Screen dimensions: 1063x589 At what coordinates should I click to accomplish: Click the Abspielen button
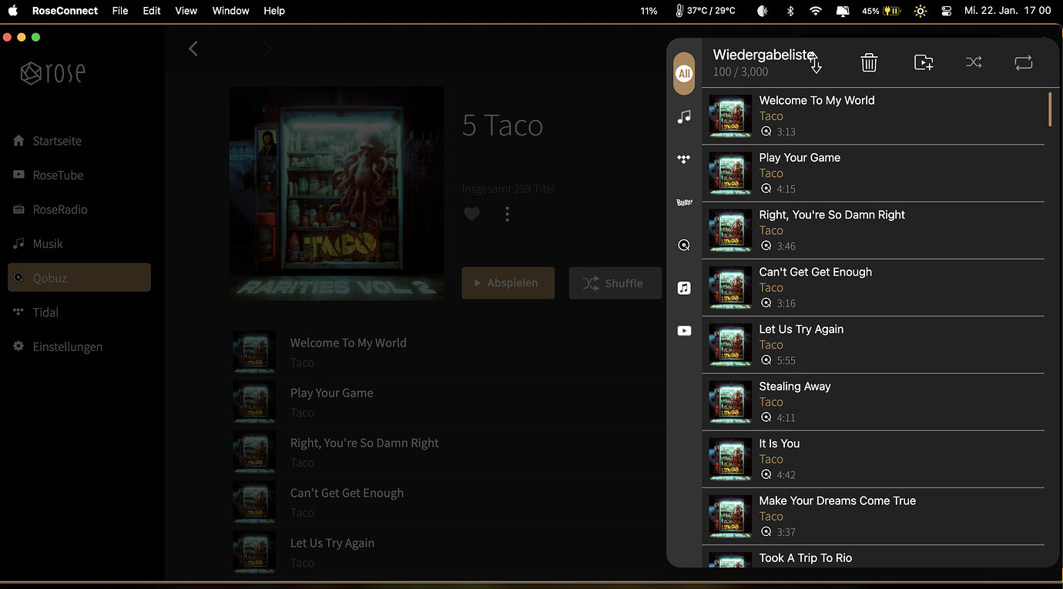(508, 283)
